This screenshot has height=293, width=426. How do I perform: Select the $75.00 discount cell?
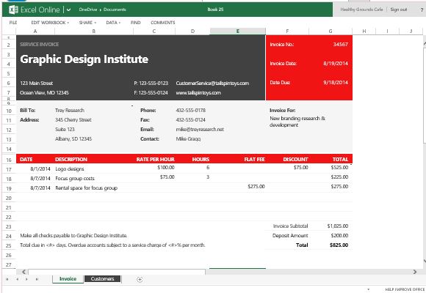[x=300, y=168]
